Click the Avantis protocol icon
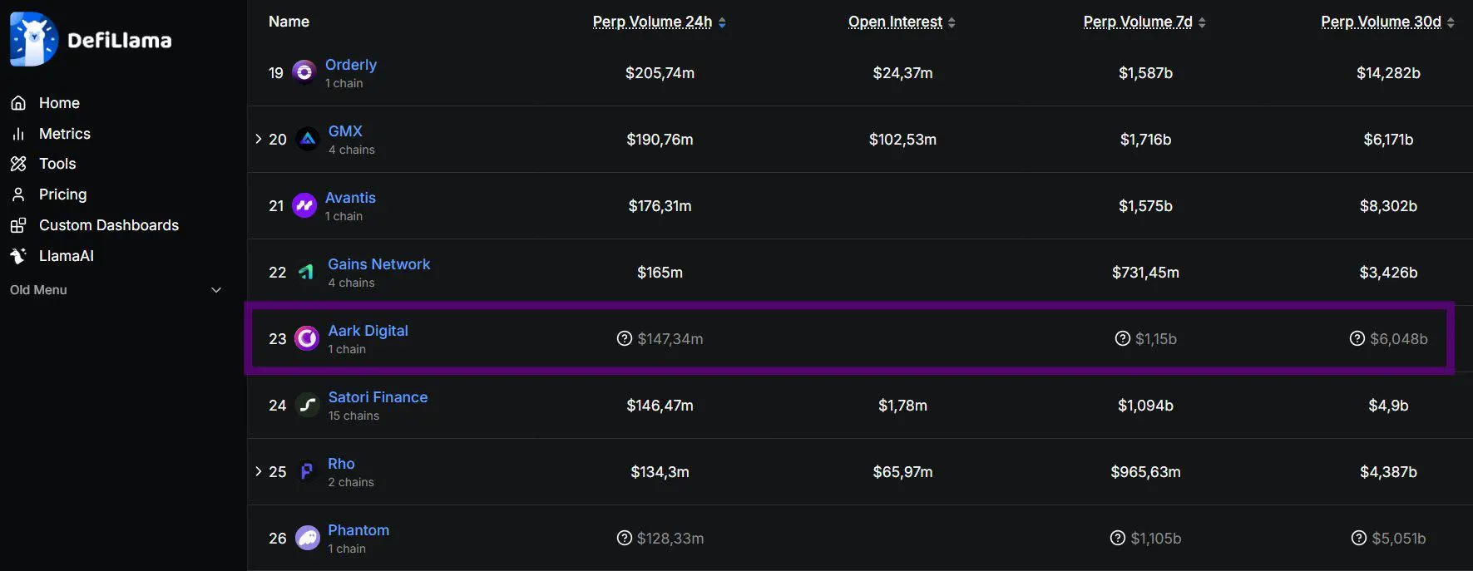This screenshot has height=571, width=1473. [x=304, y=205]
